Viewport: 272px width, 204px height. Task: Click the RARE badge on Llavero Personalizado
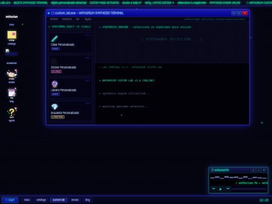coord(55,94)
